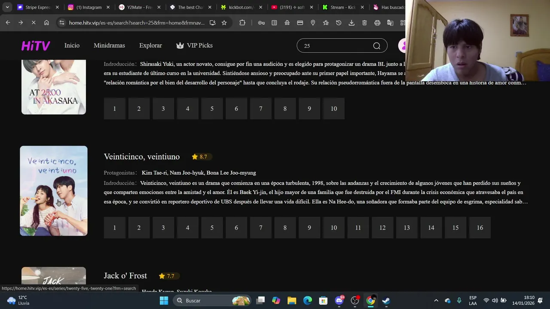
Task: Open the addresses location pin icon
Action: click(x=313, y=23)
